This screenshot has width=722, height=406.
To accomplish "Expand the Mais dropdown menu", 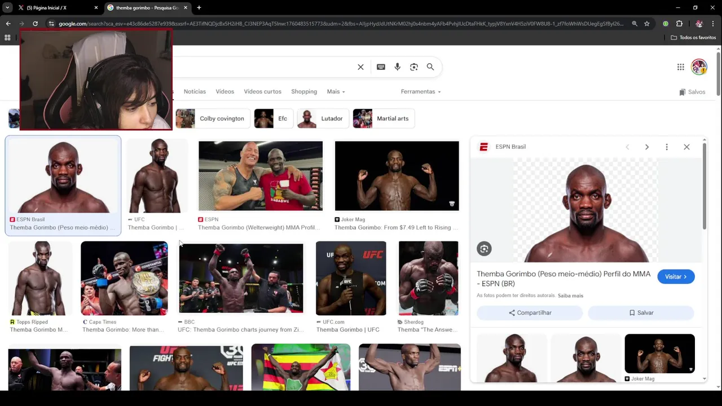I will (336, 91).
